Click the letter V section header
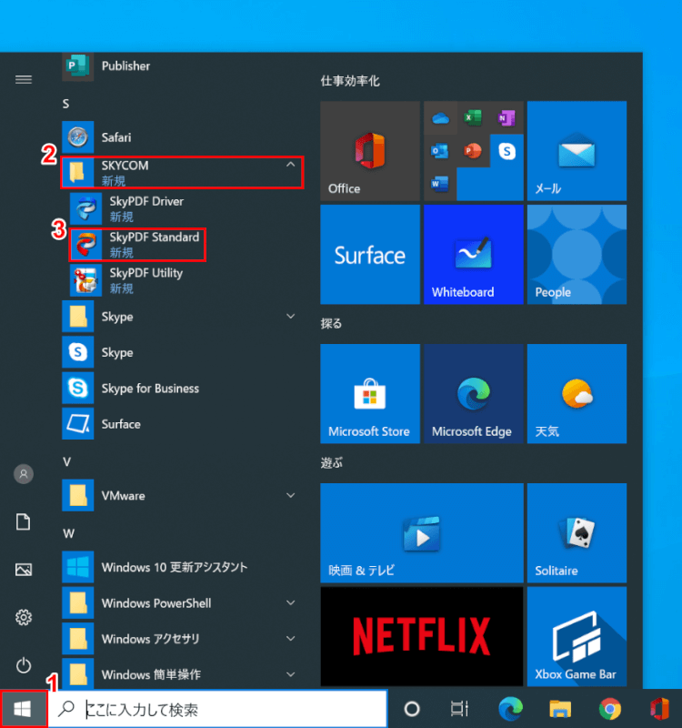 (x=66, y=462)
